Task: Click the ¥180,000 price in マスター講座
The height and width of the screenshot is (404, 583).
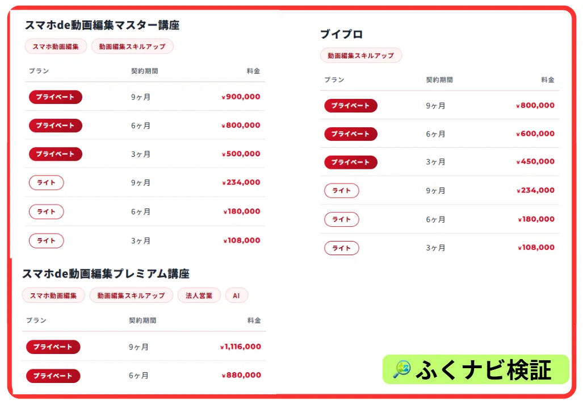Action: [242, 211]
